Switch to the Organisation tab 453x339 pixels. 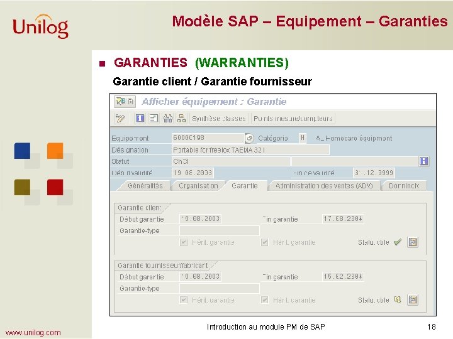point(198,186)
